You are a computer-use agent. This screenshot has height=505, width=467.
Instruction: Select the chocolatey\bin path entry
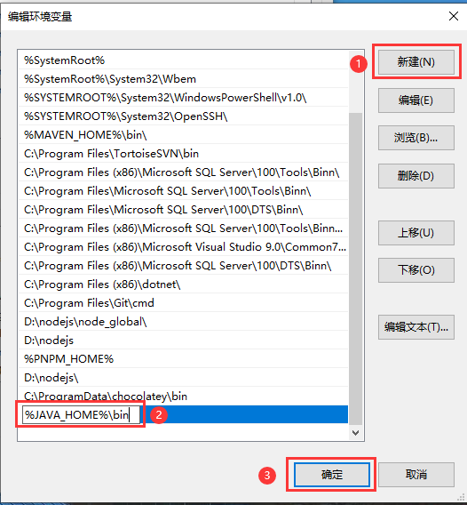coord(183,397)
